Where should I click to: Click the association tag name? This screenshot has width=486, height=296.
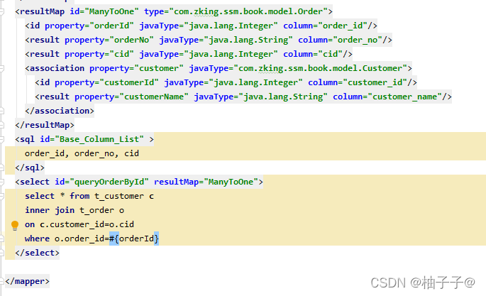pos(57,68)
